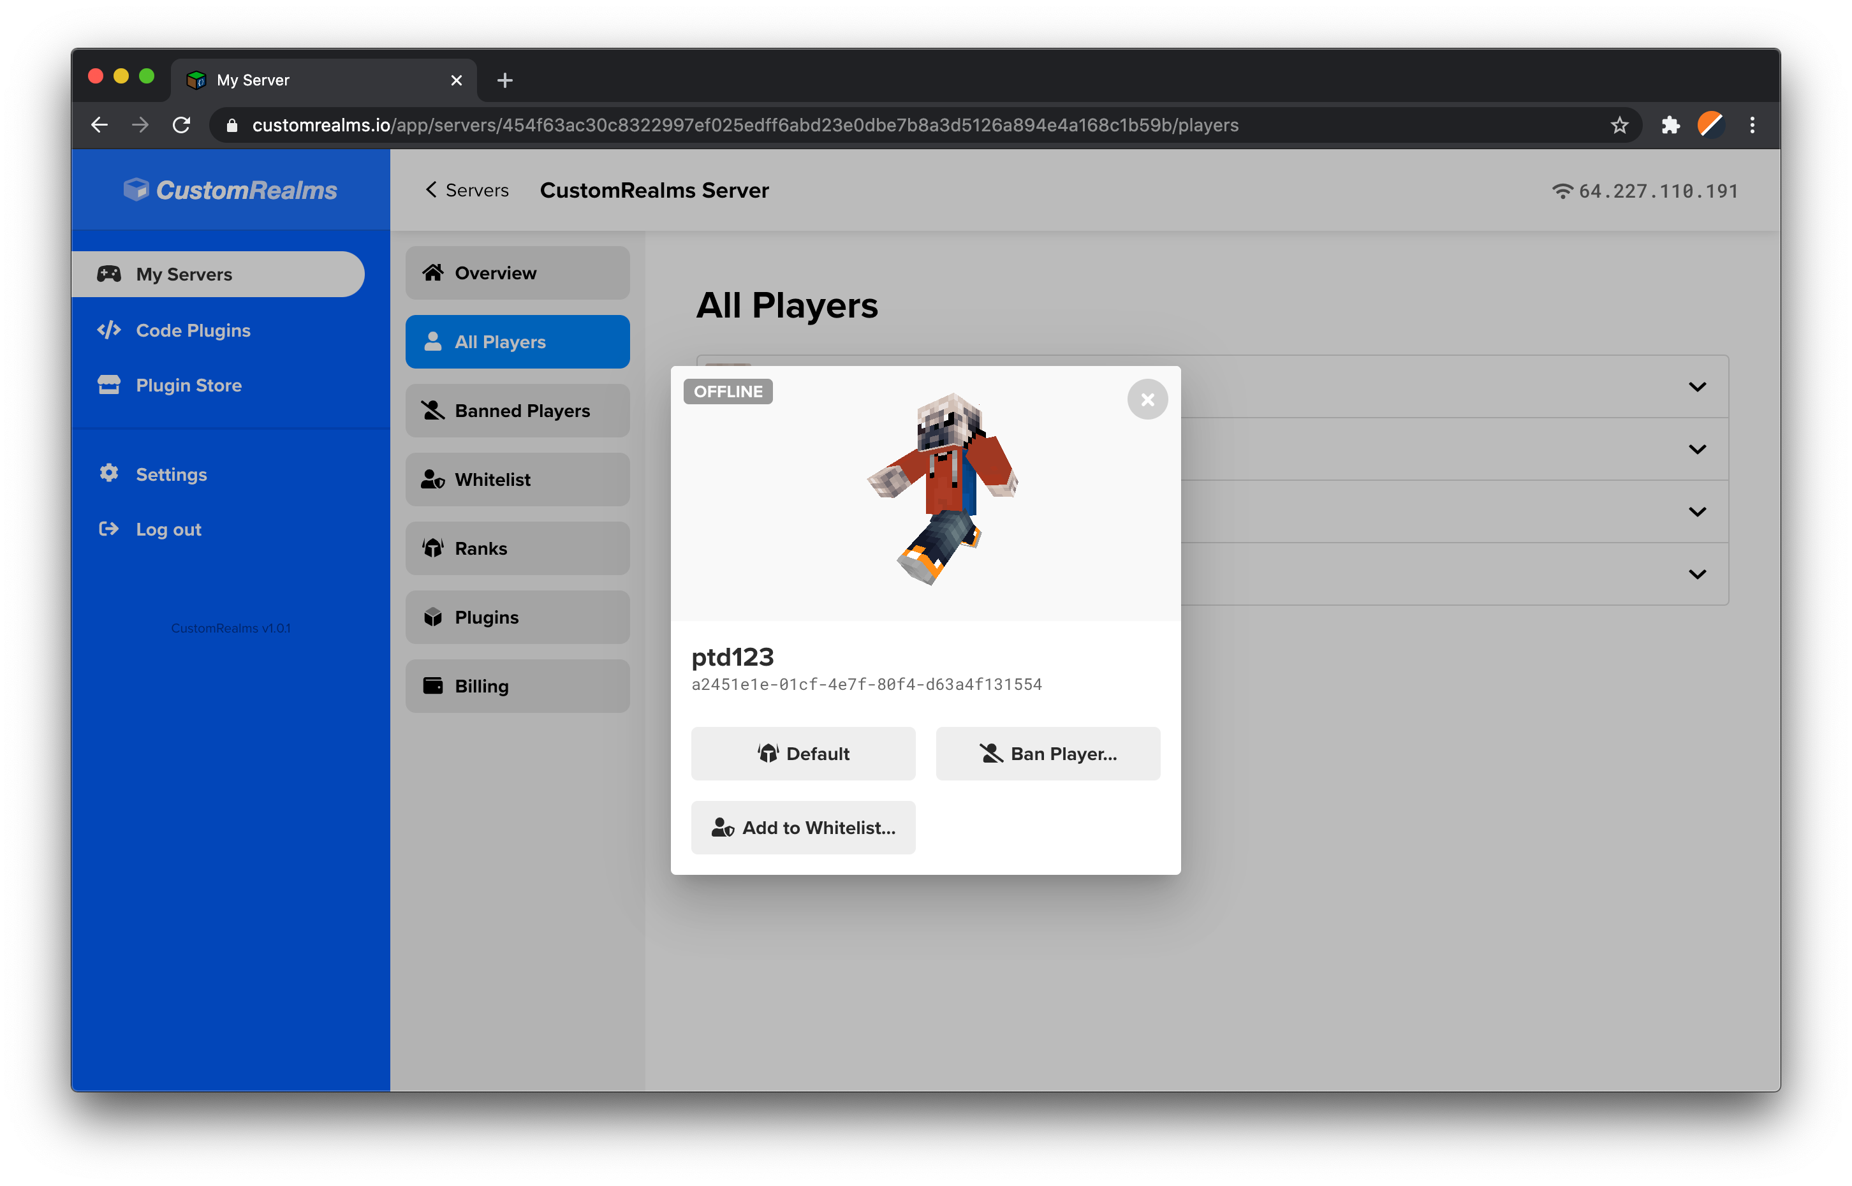
Task: Select the My Server browser tab
Action: [323, 80]
